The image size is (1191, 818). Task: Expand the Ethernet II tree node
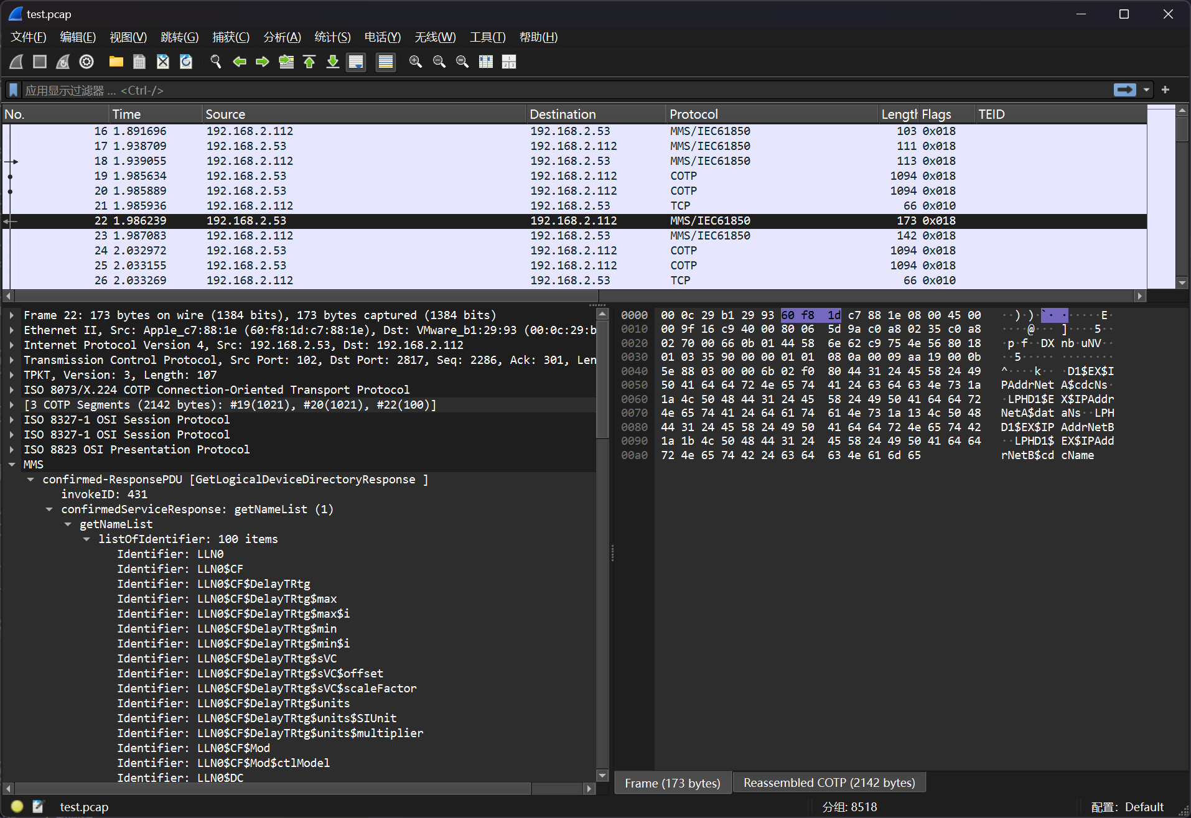click(x=12, y=330)
